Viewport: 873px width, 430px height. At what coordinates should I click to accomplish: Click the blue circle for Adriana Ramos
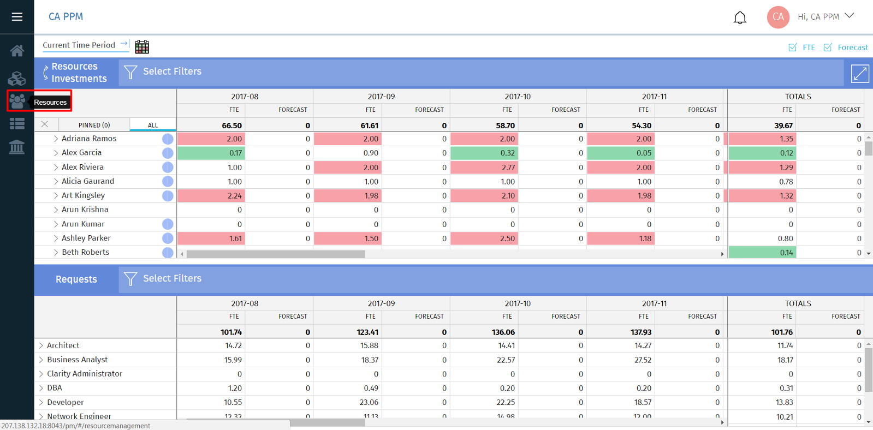pos(168,139)
